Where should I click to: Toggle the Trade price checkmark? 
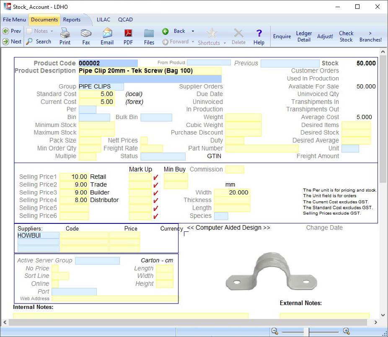click(x=155, y=184)
